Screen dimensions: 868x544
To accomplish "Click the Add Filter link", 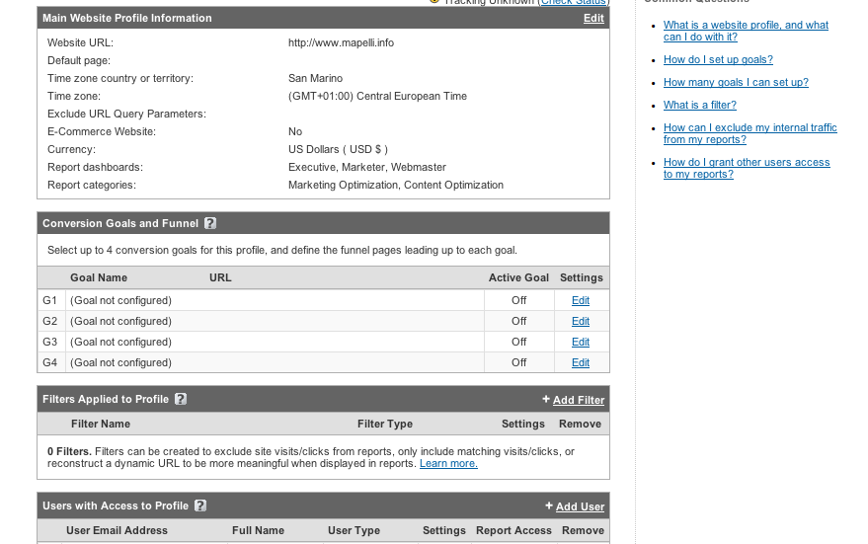I will 579,400.
